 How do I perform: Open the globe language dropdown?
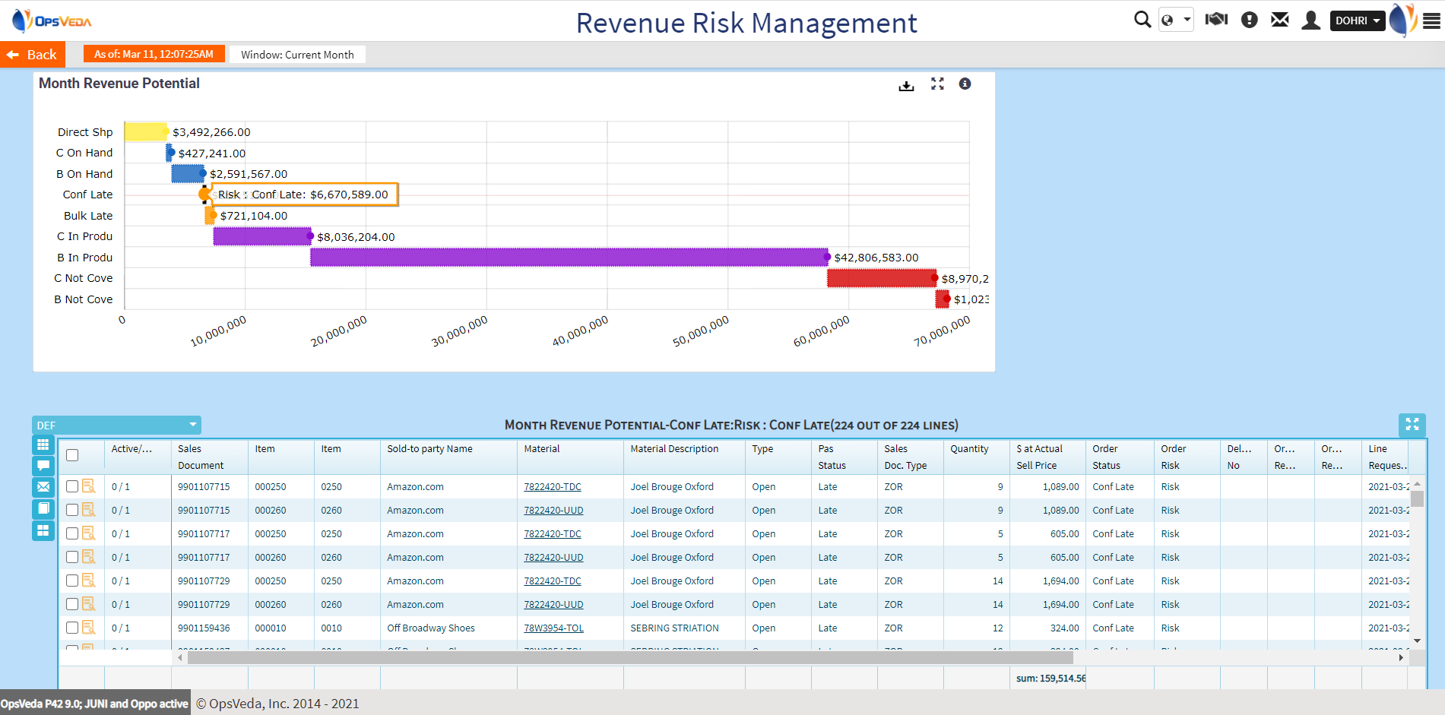click(1175, 21)
